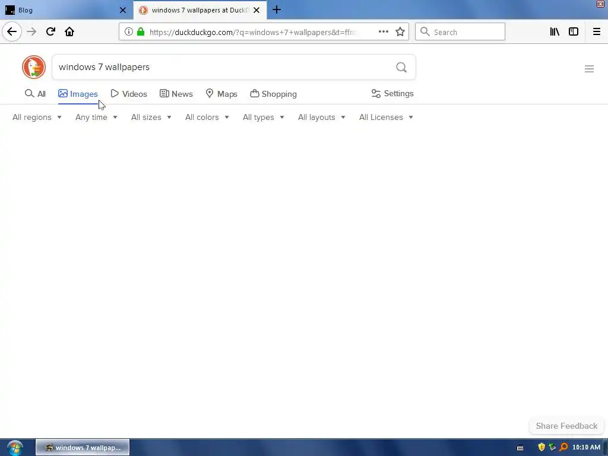Click the forward navigation arrow
Viewport: 608px width, 456px height.
(x=31, y=32)
